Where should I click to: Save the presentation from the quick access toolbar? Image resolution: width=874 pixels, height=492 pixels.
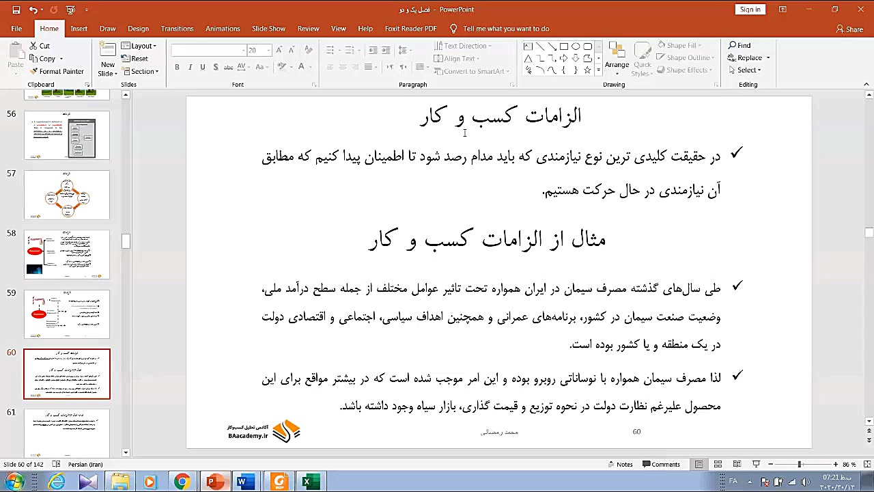[16, 10]
